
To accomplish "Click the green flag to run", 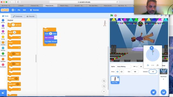I will coord(112,16).
